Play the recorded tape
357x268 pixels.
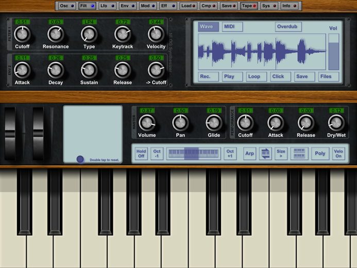(232, 76)
